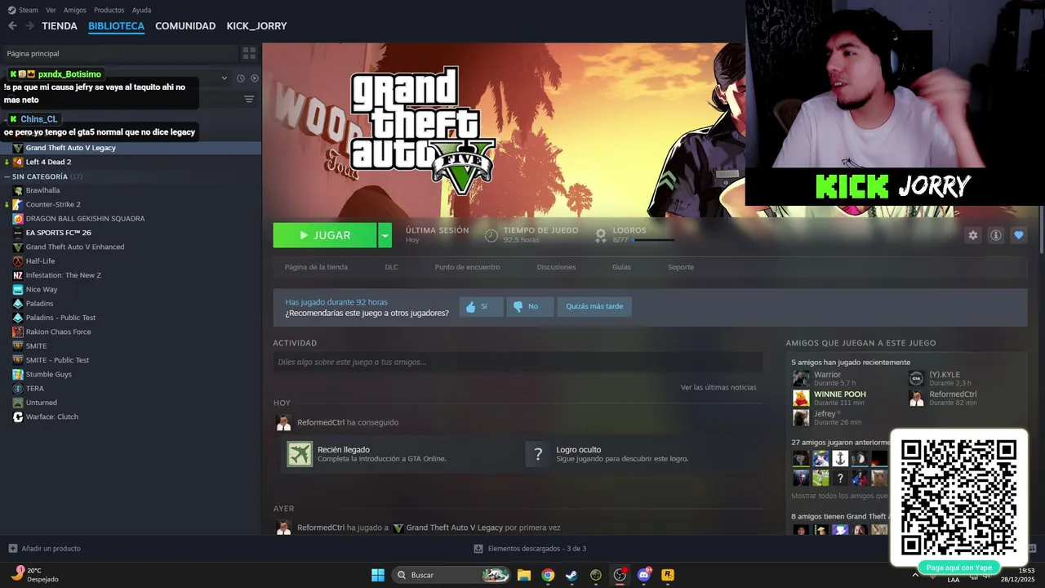Open friend Jefrey's profile
Image resolution: width=1045 pixels, height=588 pixels.
[x=825, y=413]
